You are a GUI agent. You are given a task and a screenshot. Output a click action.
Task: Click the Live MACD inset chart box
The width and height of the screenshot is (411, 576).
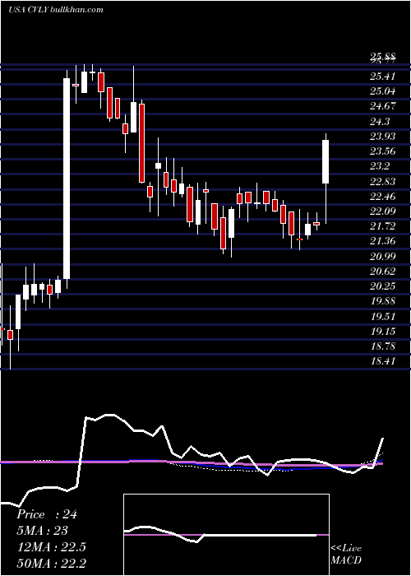(x=226, y=535)
